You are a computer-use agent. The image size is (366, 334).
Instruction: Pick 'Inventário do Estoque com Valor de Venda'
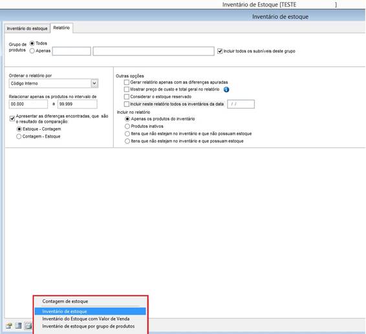point(85,318)
